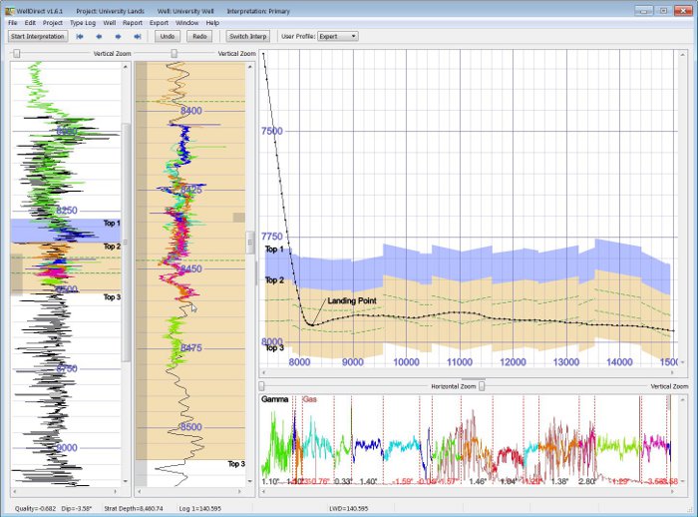The height and width of the screenshot is (517, 698).
Task: Open the Report menu
Action: pos(133,23)
